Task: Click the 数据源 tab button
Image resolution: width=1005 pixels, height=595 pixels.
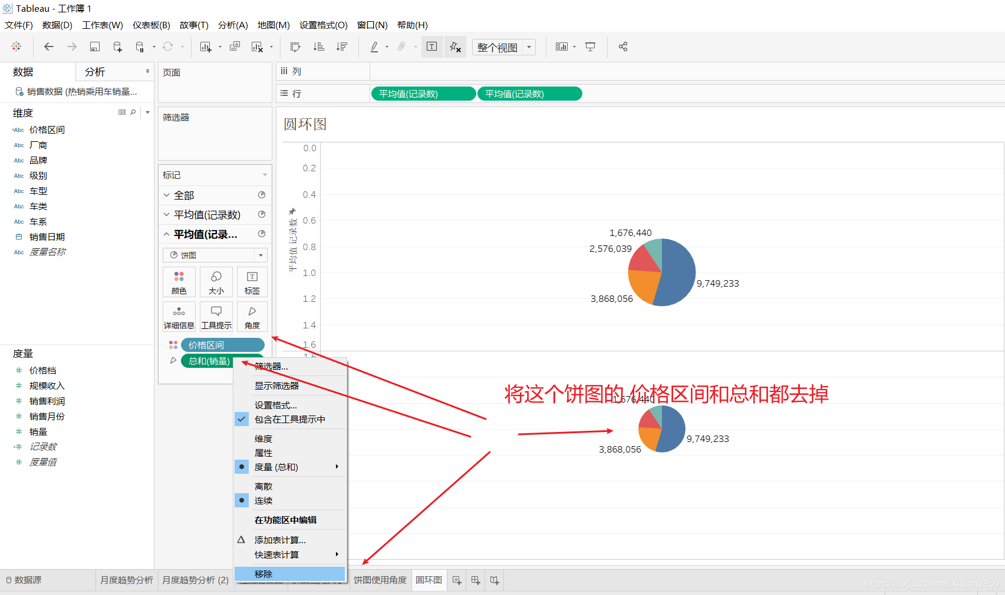Action: [24, 580]
